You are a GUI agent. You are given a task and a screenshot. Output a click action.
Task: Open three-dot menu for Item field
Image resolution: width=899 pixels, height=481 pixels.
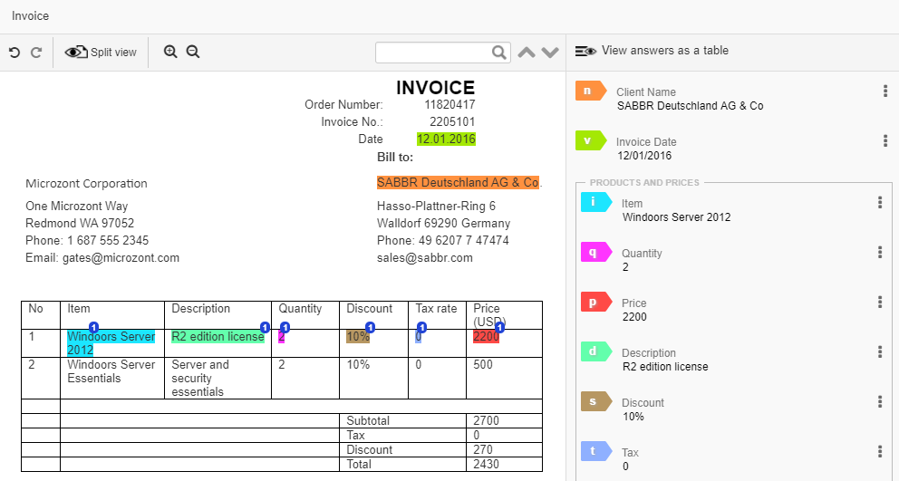tap(880, 202)
